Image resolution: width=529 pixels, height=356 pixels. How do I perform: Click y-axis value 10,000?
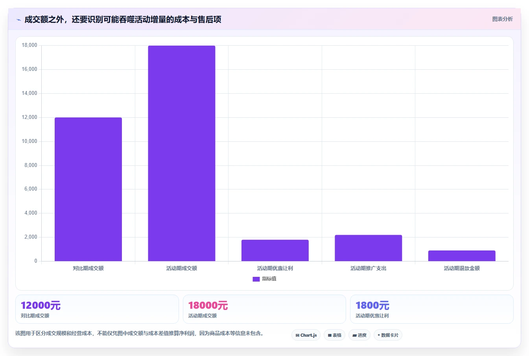(29, 141)
